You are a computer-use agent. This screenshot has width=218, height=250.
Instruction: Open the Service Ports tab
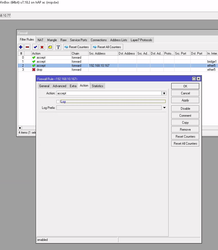(78, 40)
